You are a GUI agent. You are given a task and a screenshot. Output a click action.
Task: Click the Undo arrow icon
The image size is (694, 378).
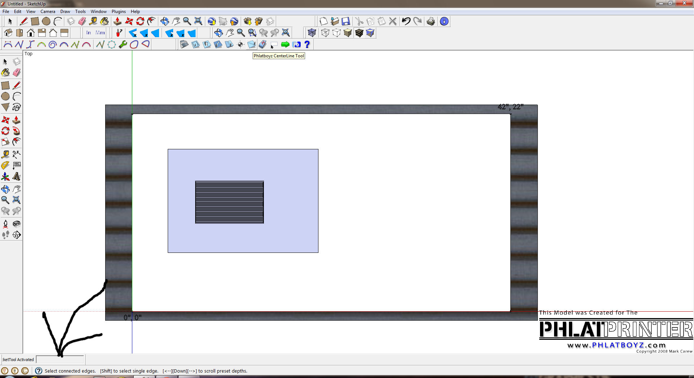coord(406,21)
